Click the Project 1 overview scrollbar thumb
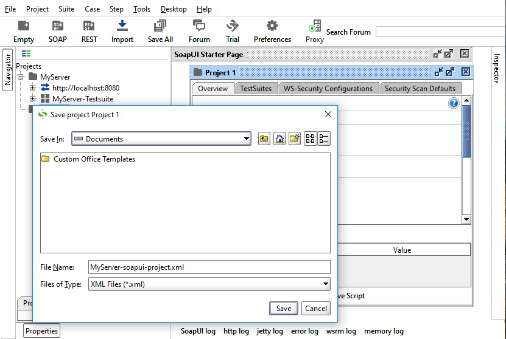 466,131
